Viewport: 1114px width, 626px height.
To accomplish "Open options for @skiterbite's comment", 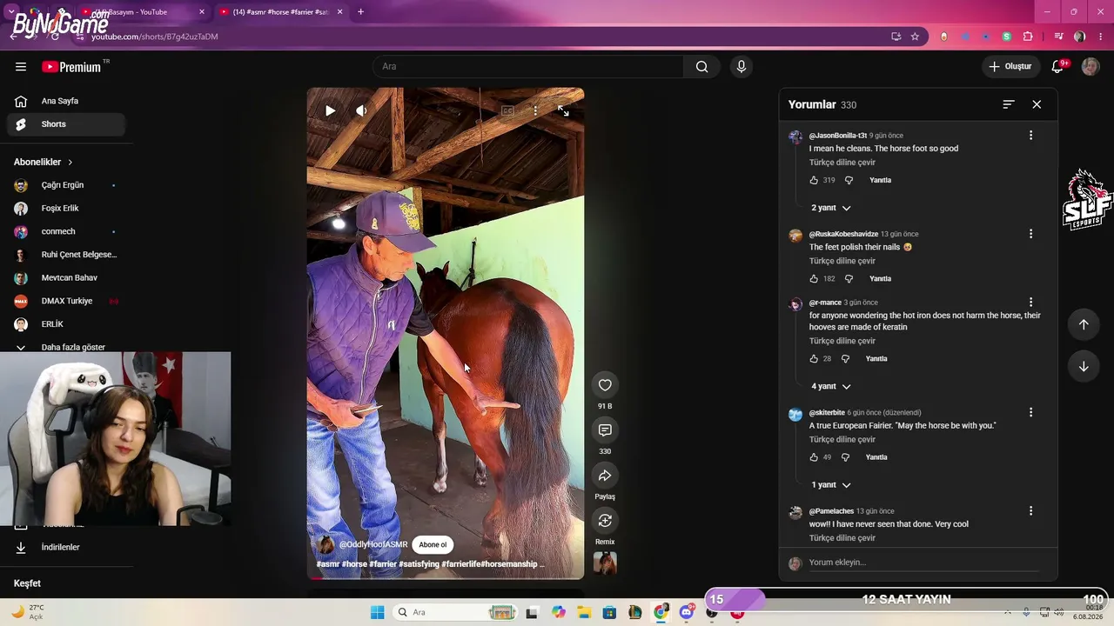I will point(1030,412).
